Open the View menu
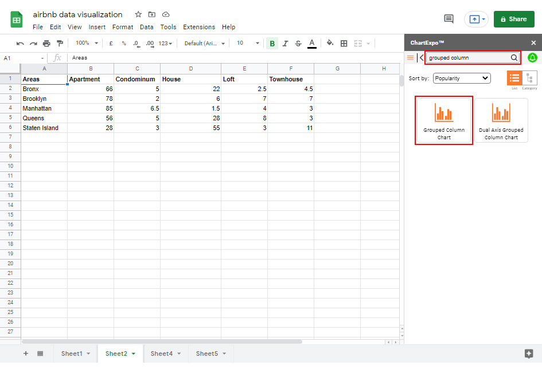The height and width of the screenshot is (373, 542). (75, 27)
